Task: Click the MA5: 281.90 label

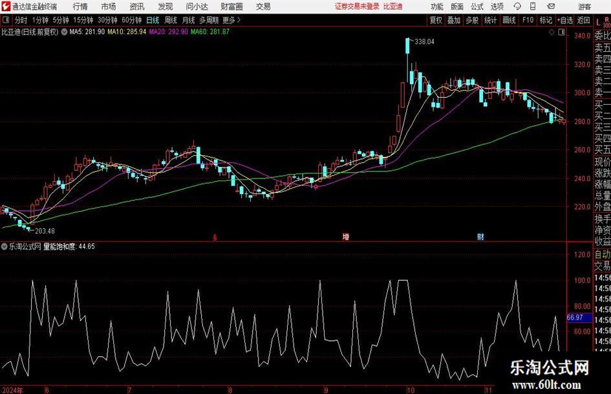Action: click(87, 32)
